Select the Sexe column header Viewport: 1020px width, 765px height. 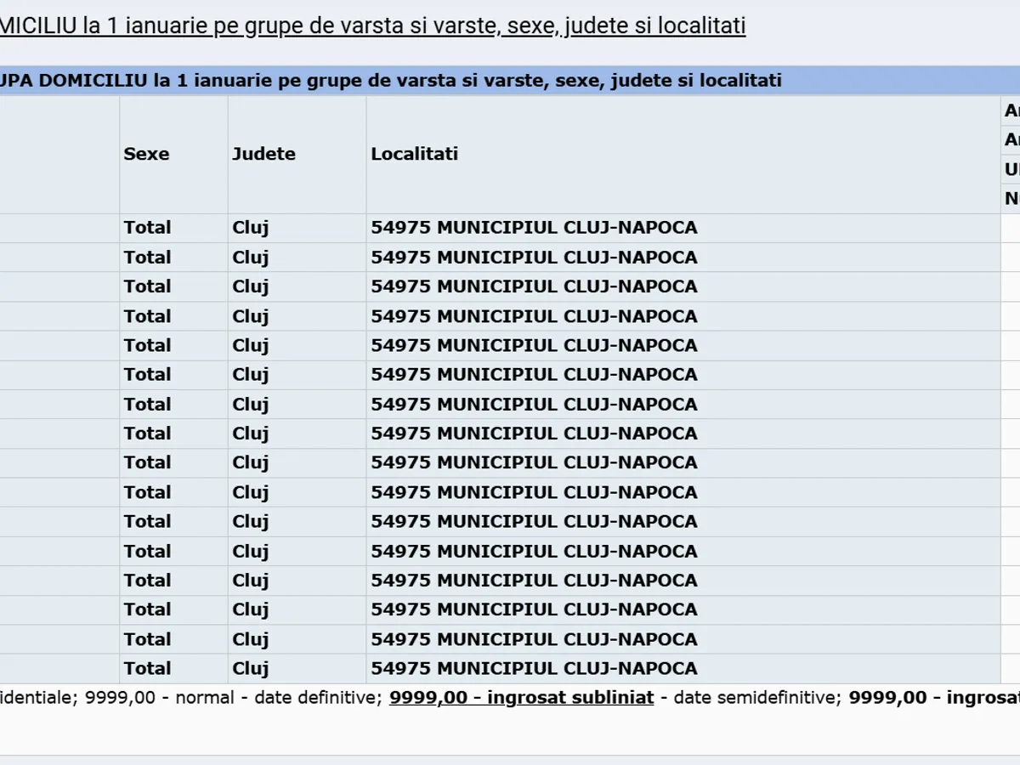pos(146,154)
